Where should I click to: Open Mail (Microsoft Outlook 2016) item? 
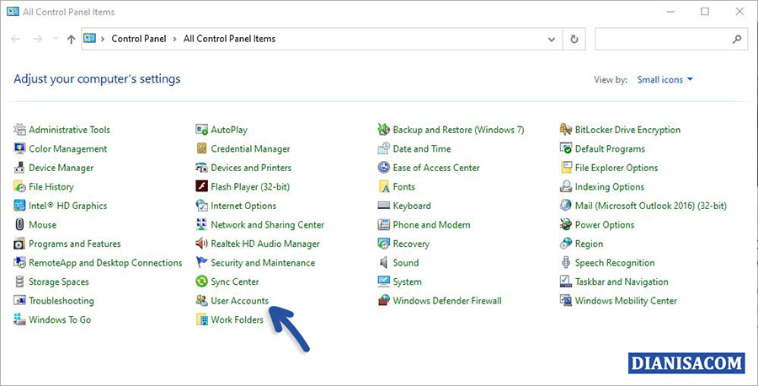click(650, 206)
